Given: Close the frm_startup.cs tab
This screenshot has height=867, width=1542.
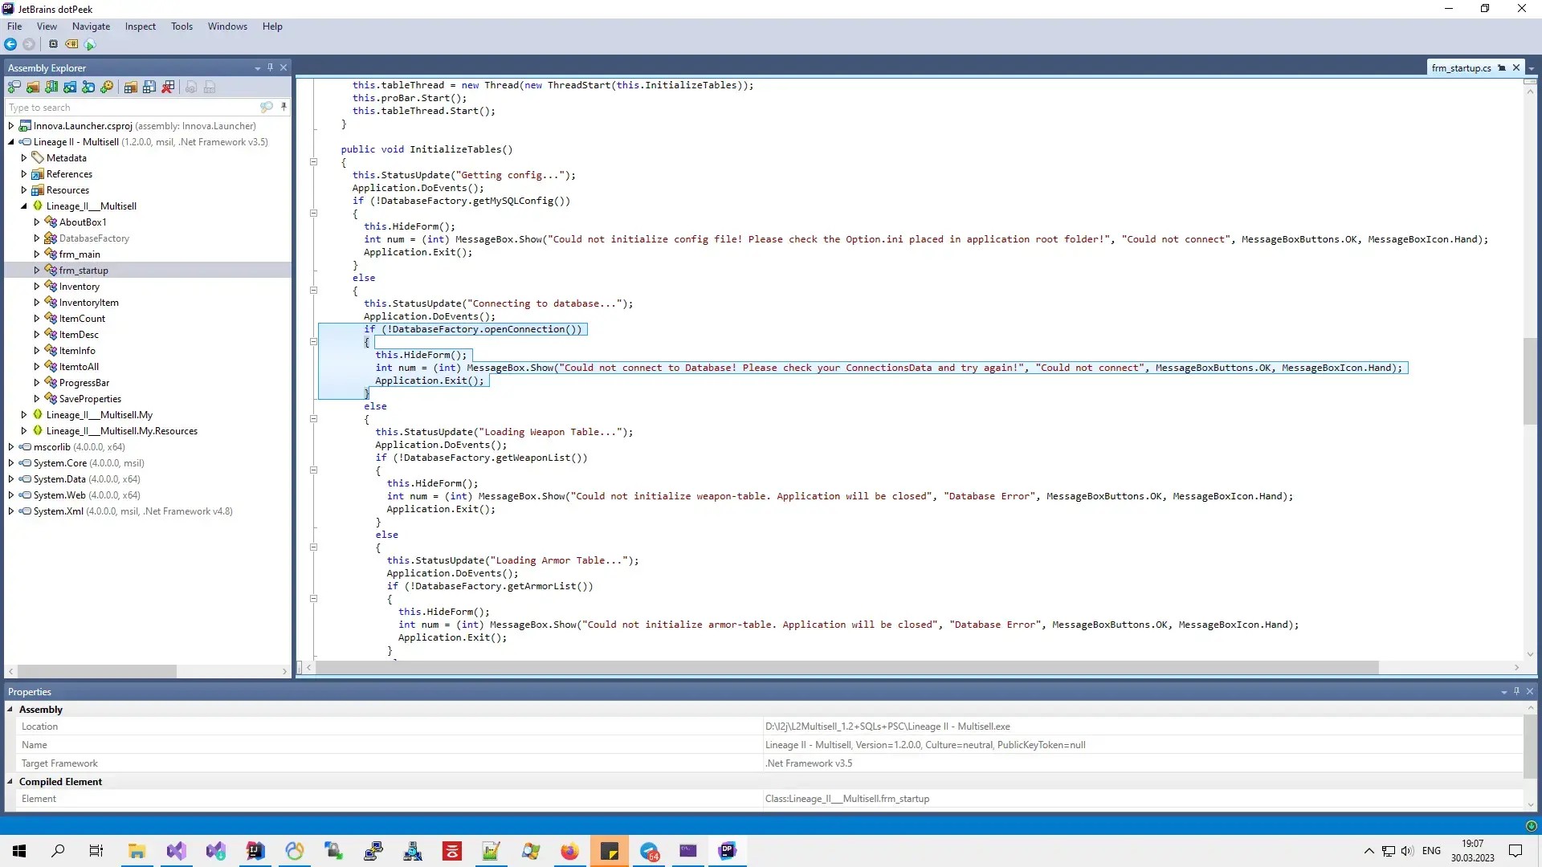Looking at the screenshot, I should [1516, 67].
